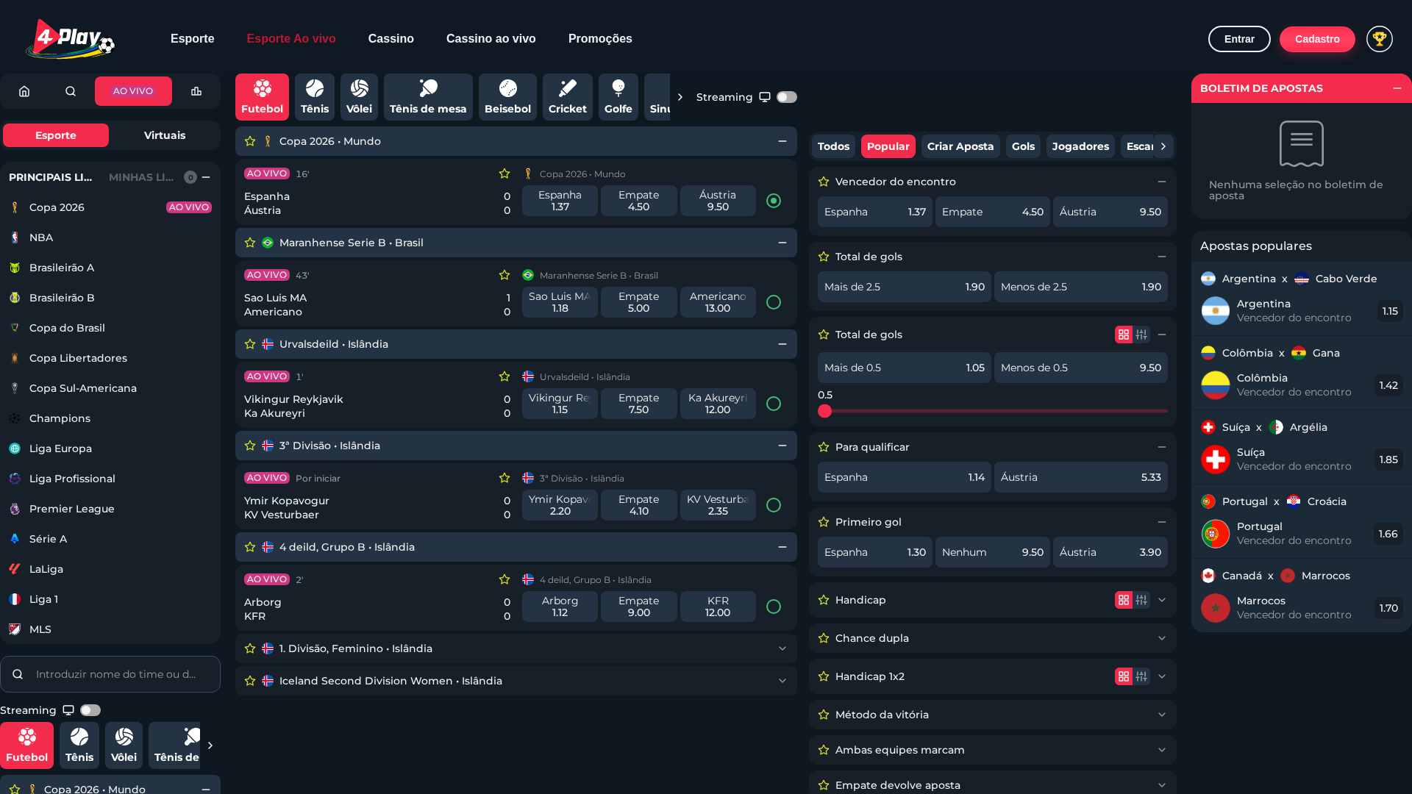Select the Cricket sport icon
Image resolution: width=1412 pixels, height=794 pixels.
(x=568, y=97)
